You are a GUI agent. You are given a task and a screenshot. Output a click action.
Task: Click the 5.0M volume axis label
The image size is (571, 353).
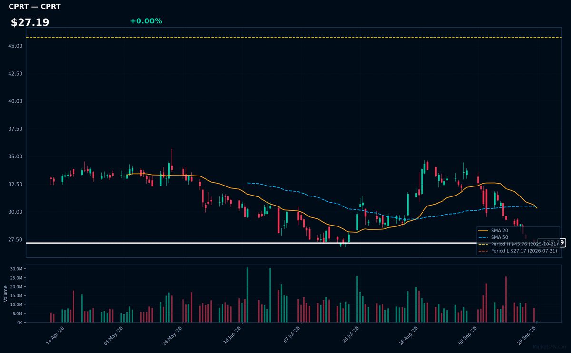[17, 314]
